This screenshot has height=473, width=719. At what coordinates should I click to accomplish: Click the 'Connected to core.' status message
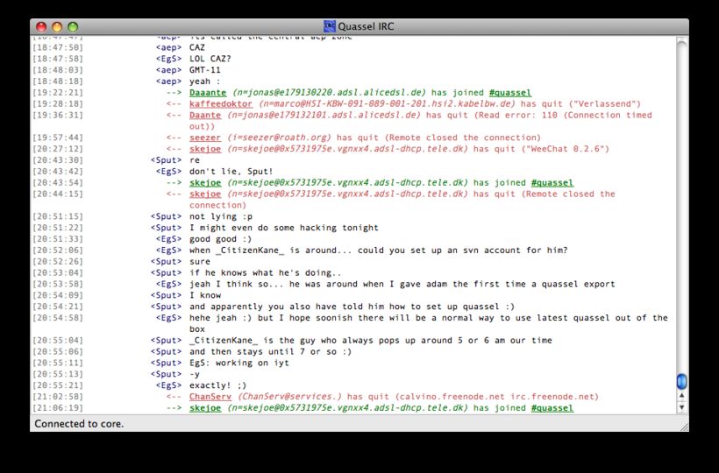(x=79, y=424)
